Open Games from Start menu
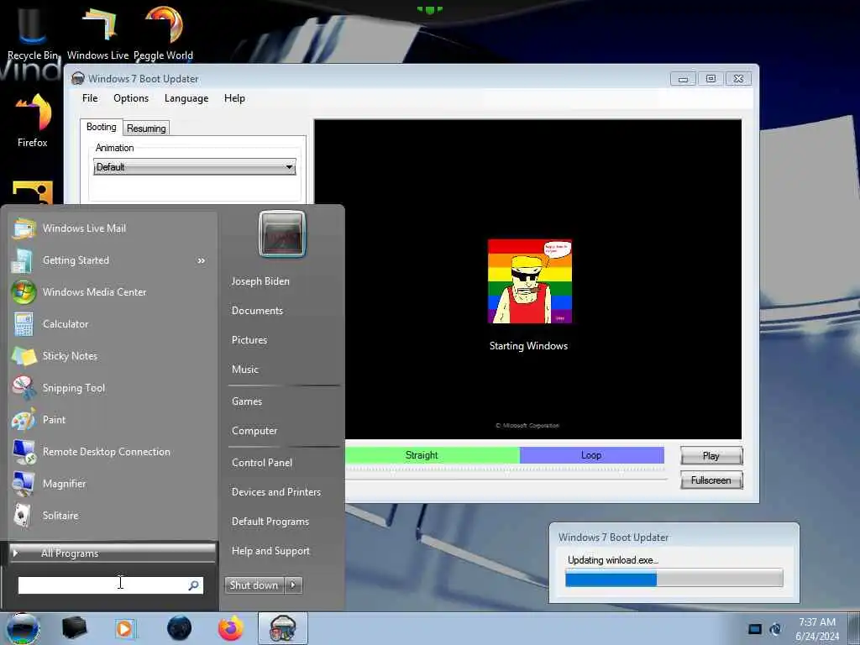Viewport: 860px width, 645px height. pos(247,401)
